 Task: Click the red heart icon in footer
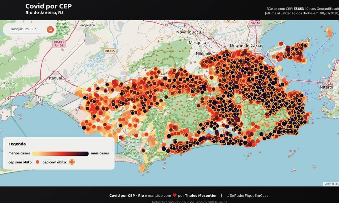(x=174, y=196)
